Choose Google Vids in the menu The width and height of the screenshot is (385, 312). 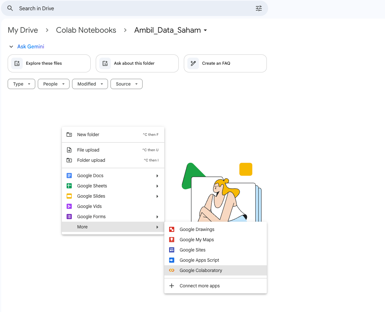113,206
